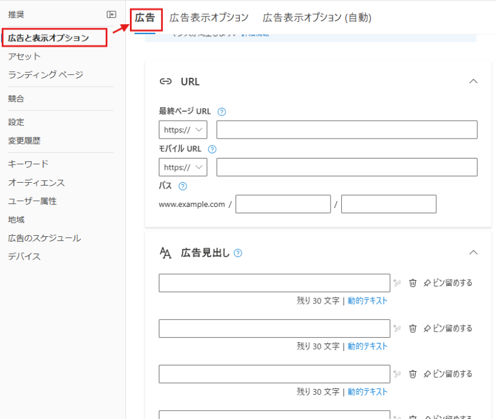
Task: Click help icon next to 広告見出し
Action: 238,253
